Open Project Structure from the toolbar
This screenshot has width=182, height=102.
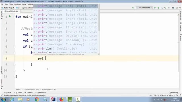coord(173,8)
